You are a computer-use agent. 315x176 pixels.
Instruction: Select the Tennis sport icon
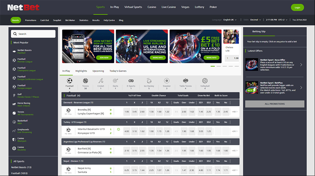[85, 81]
